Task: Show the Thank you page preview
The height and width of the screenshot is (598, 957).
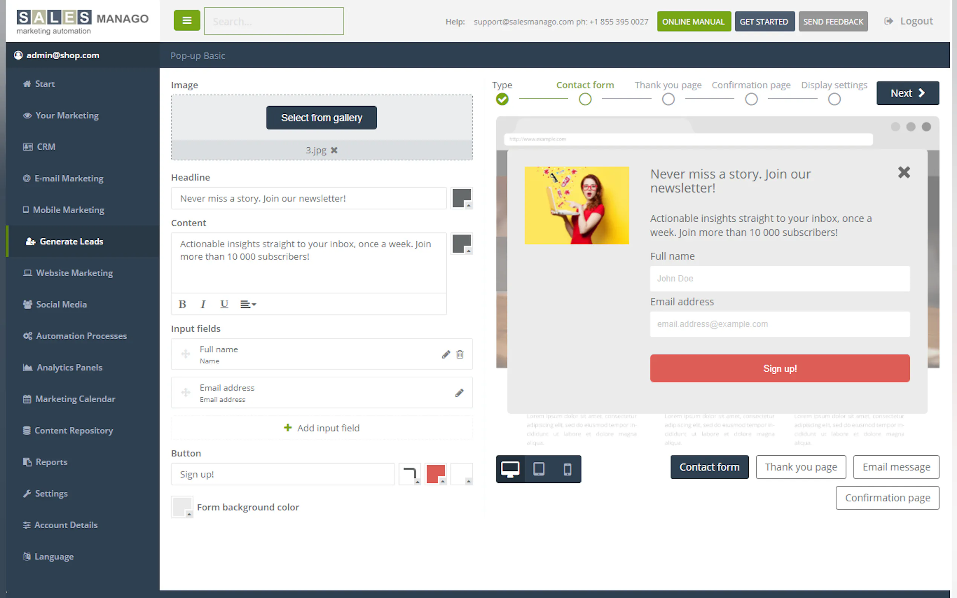Action: (x=800, y=467)
